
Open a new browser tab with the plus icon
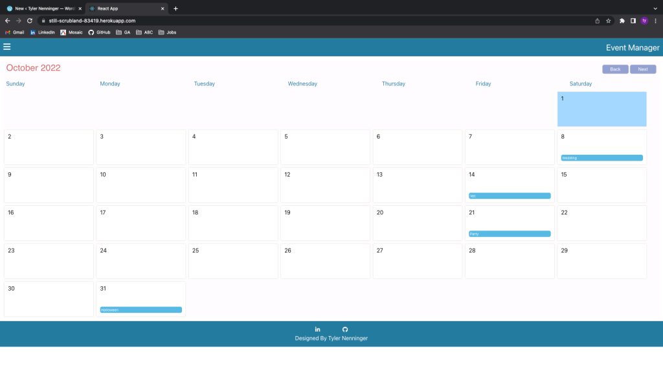click(x=175, y=8)
